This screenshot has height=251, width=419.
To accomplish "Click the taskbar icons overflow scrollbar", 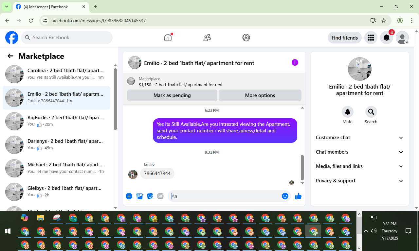I will (x=359, y=226).
